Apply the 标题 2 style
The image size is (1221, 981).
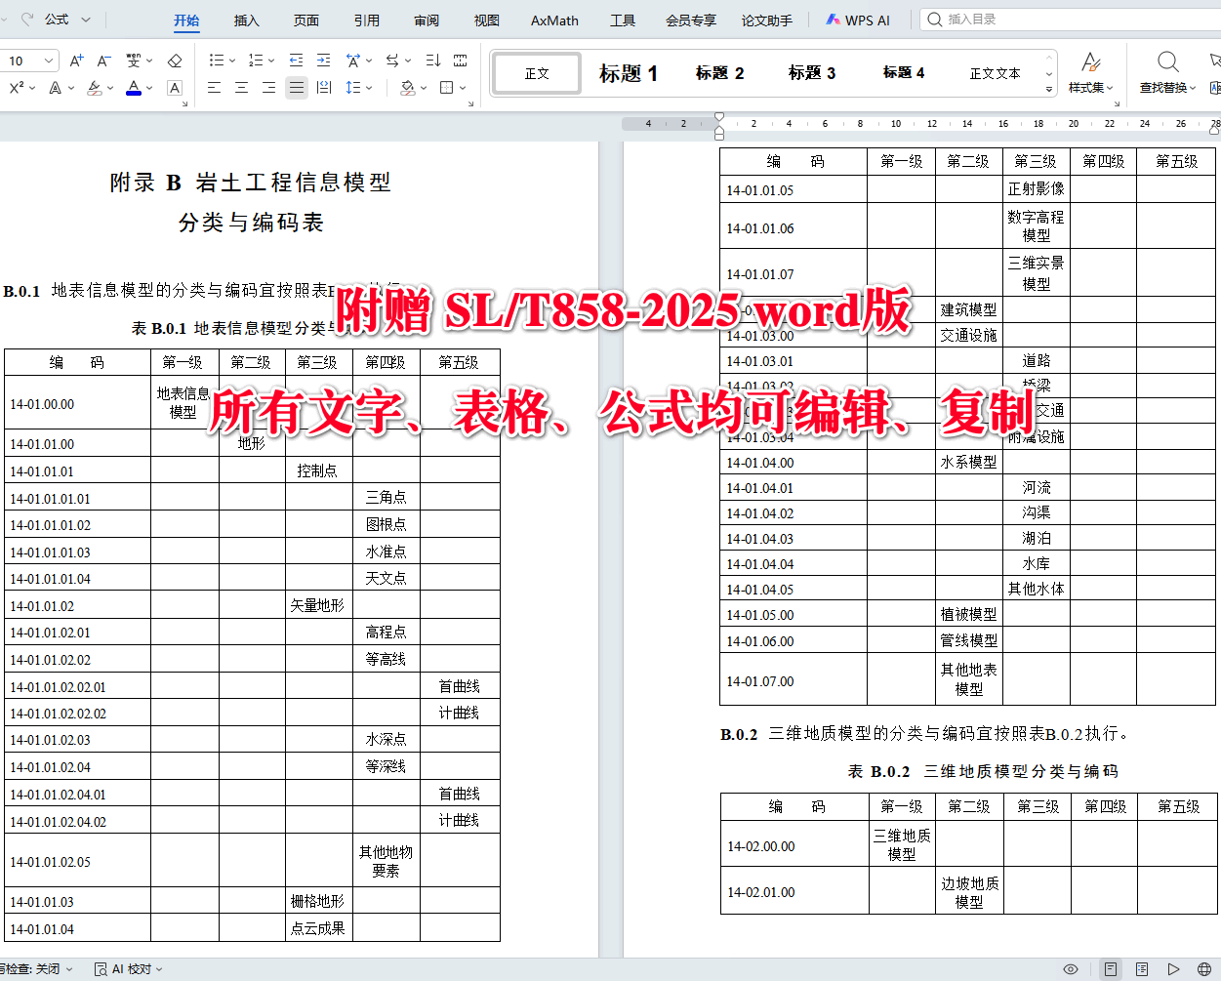(720, 73)
